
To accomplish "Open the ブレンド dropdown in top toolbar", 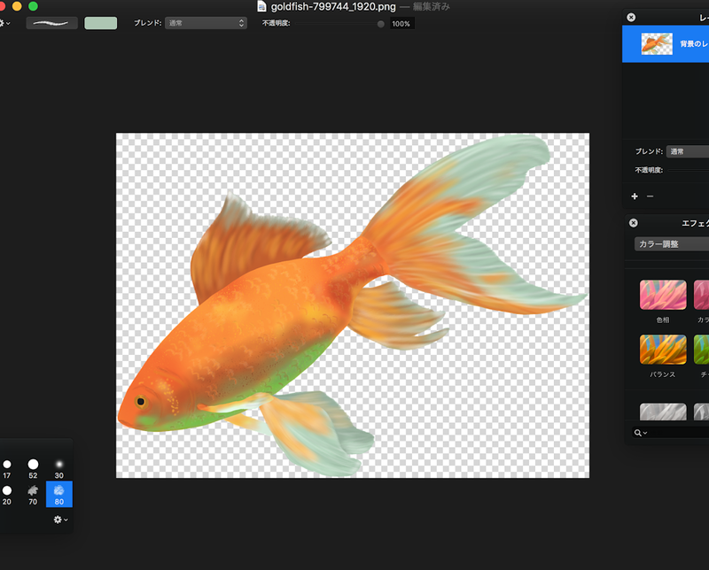I will (x=206, y=23).
